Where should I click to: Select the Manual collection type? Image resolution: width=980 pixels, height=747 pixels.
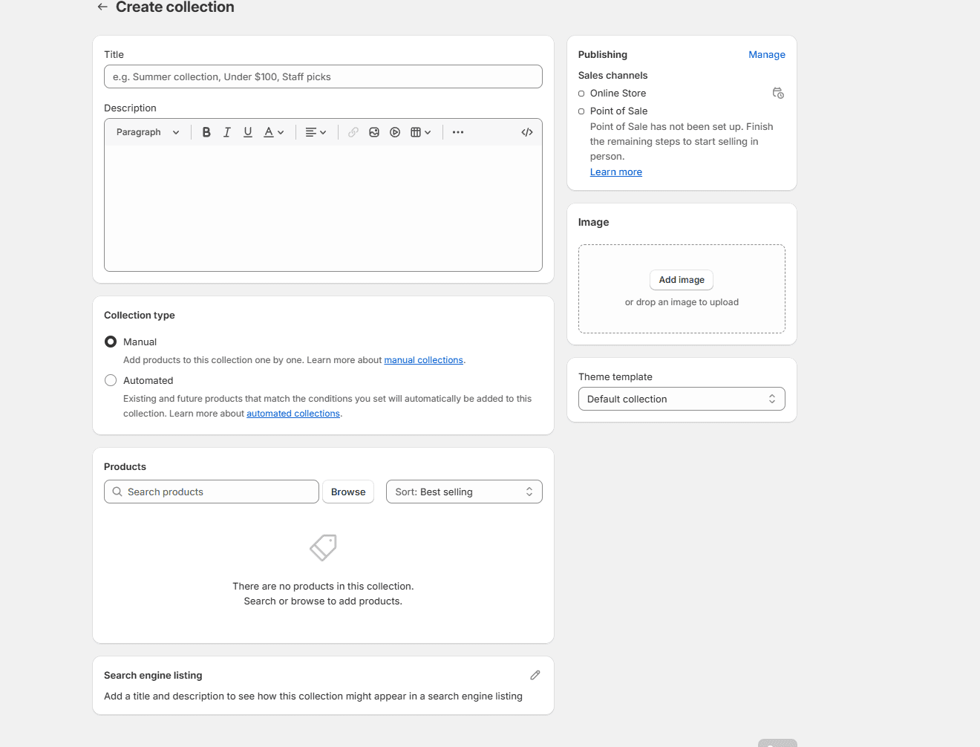[110, 342]
